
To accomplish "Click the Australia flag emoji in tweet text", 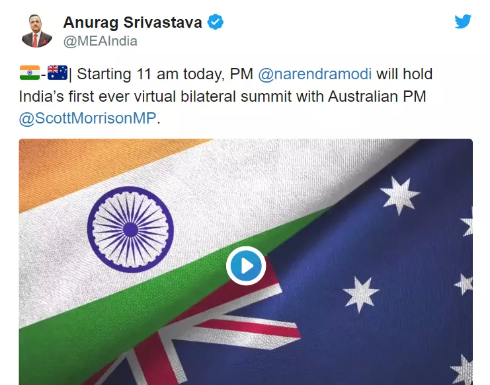I will click(58, 73).
